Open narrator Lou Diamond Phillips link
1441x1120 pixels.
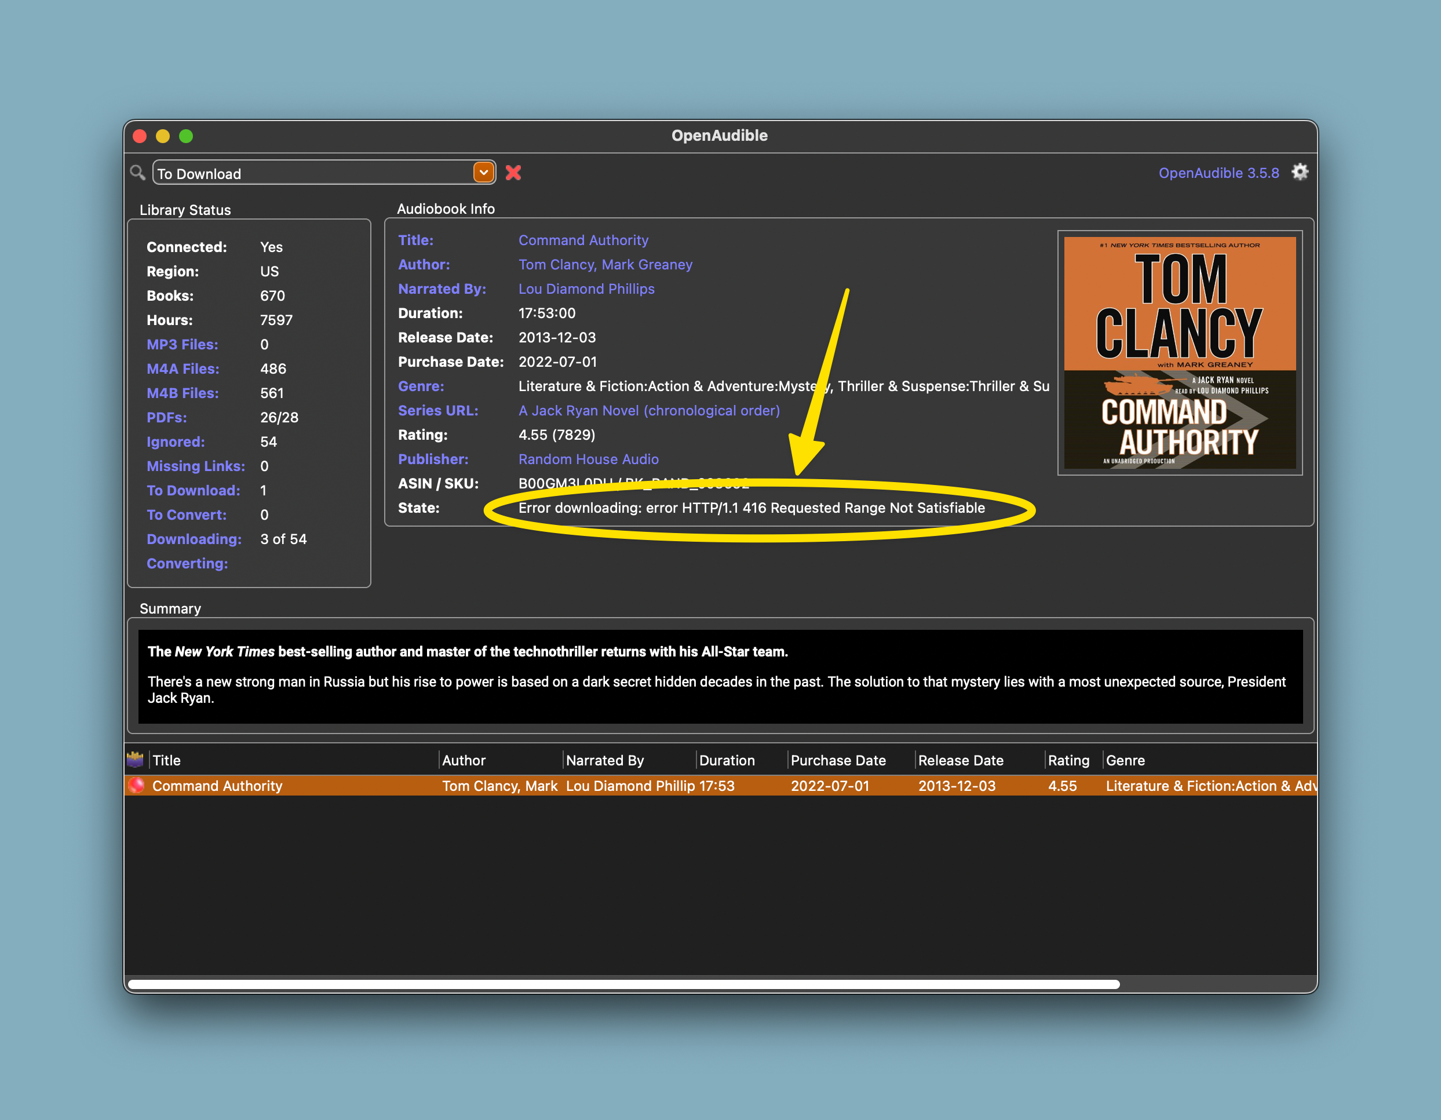pyautogui.click(x=586, y=289)
